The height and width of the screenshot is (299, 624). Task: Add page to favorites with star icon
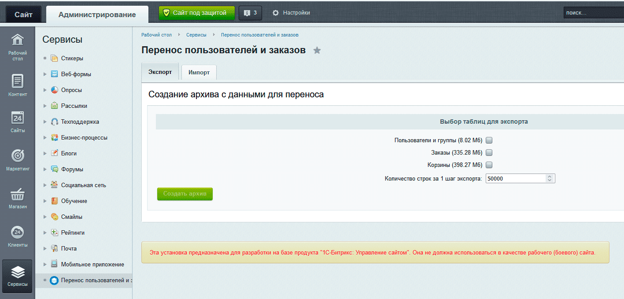click(317, 51)
